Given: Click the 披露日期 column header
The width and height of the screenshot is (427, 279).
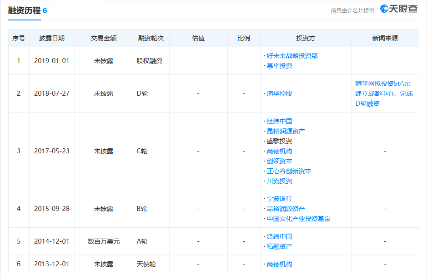Looking at the screenshot, I should coord(52,38).
